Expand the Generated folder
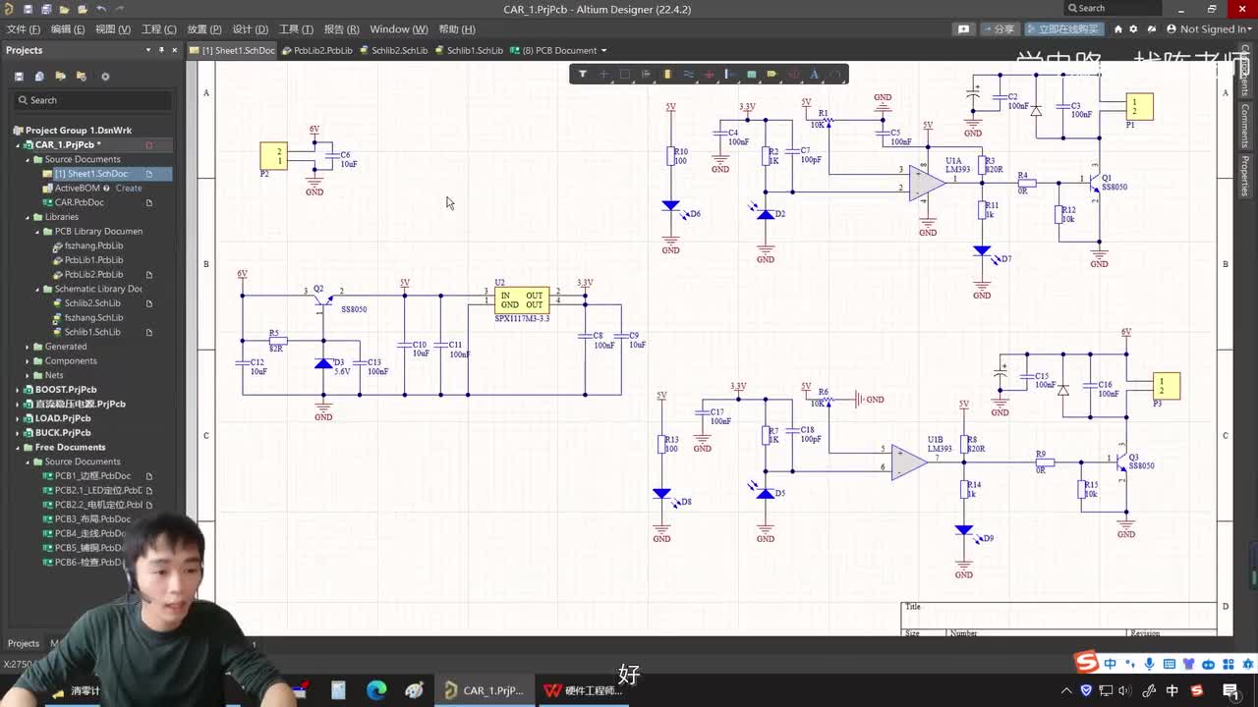 (x=28, y=347)
